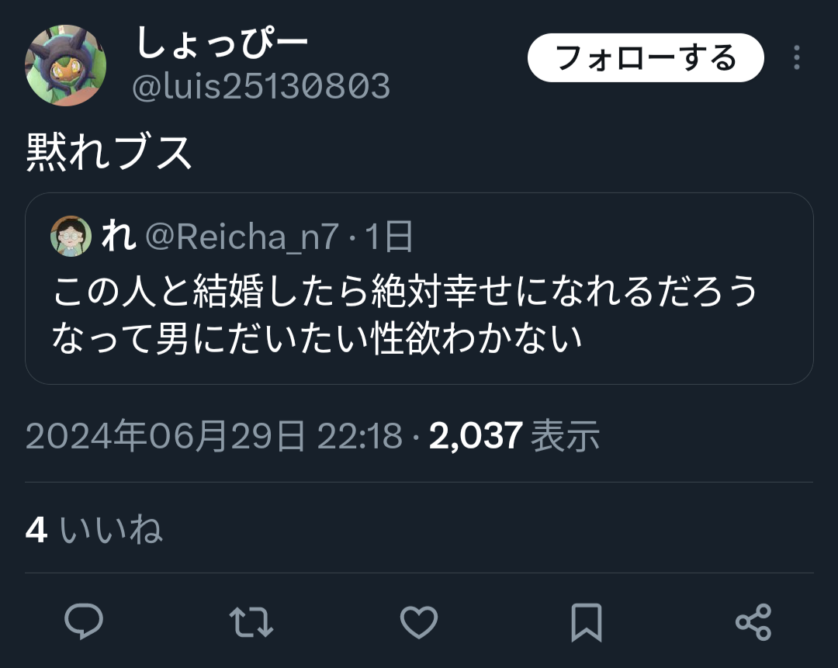Viewport: 838px width, 668px height.
Task: Open quoted author name れ
Action: coord(118,236)
